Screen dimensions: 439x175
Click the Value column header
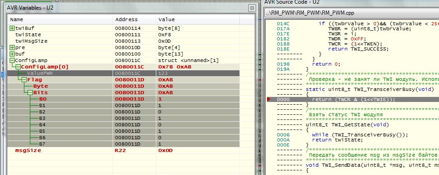point(198,20)
